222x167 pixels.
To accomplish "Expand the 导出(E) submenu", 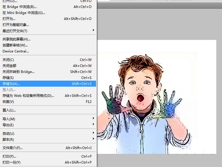I will (x=48, y=125).
